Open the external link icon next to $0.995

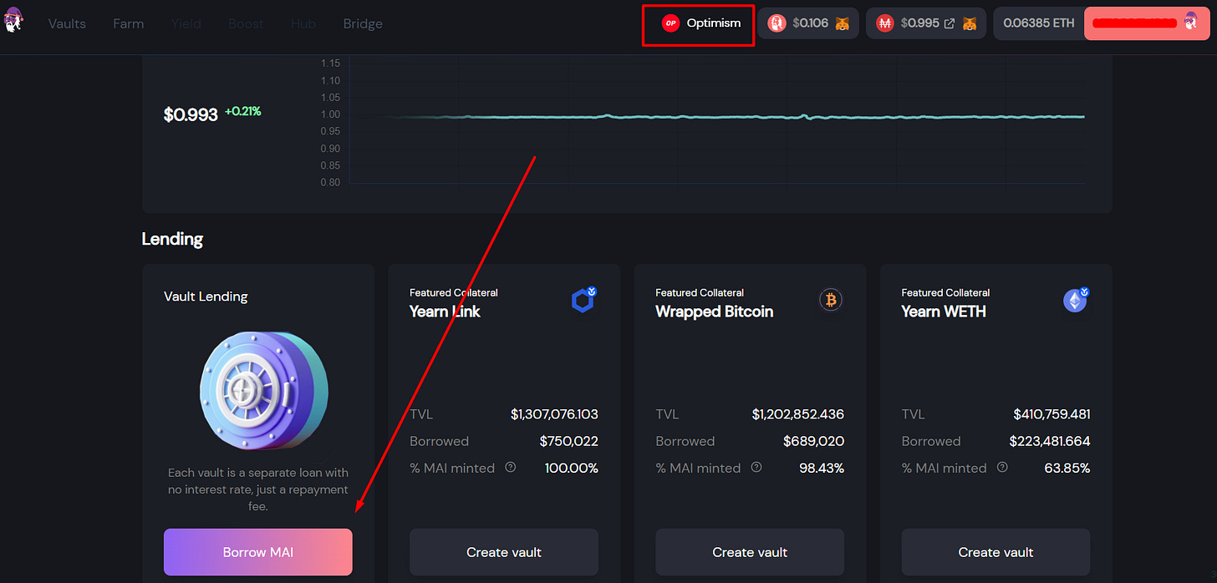[949, 23]
